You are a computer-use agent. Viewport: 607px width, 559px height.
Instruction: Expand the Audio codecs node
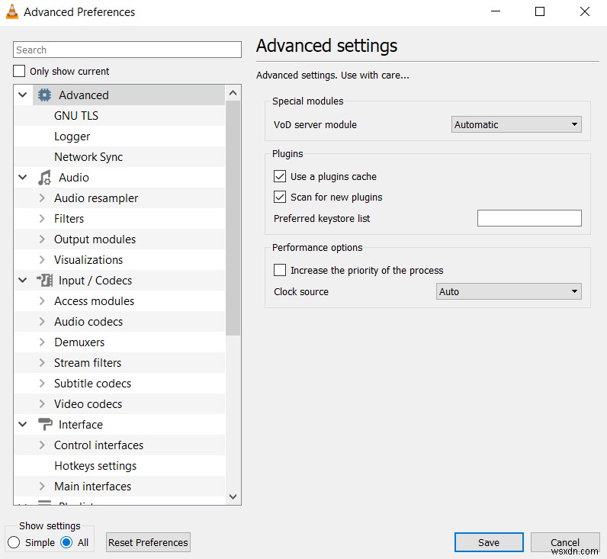[x=42, y=321]
